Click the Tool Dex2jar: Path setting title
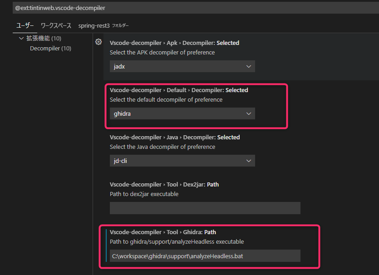 click(x=164, y=185)
